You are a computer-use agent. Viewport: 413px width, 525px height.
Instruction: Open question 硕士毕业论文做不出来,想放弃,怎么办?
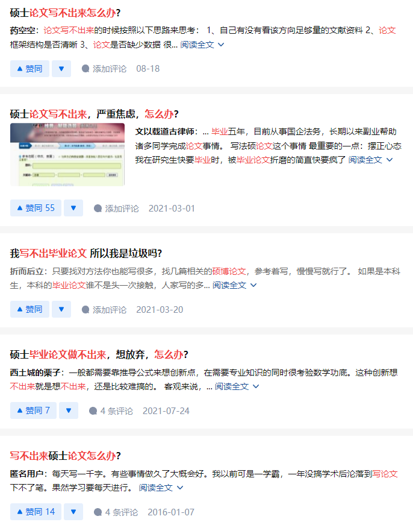click(99, 354)
